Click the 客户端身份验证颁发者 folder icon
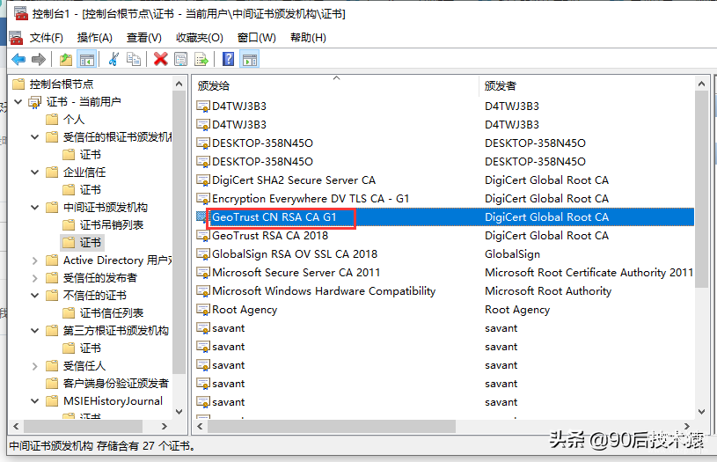Viewport: 717px width, 462px height. pyautogui.click(x=52, y=384)
